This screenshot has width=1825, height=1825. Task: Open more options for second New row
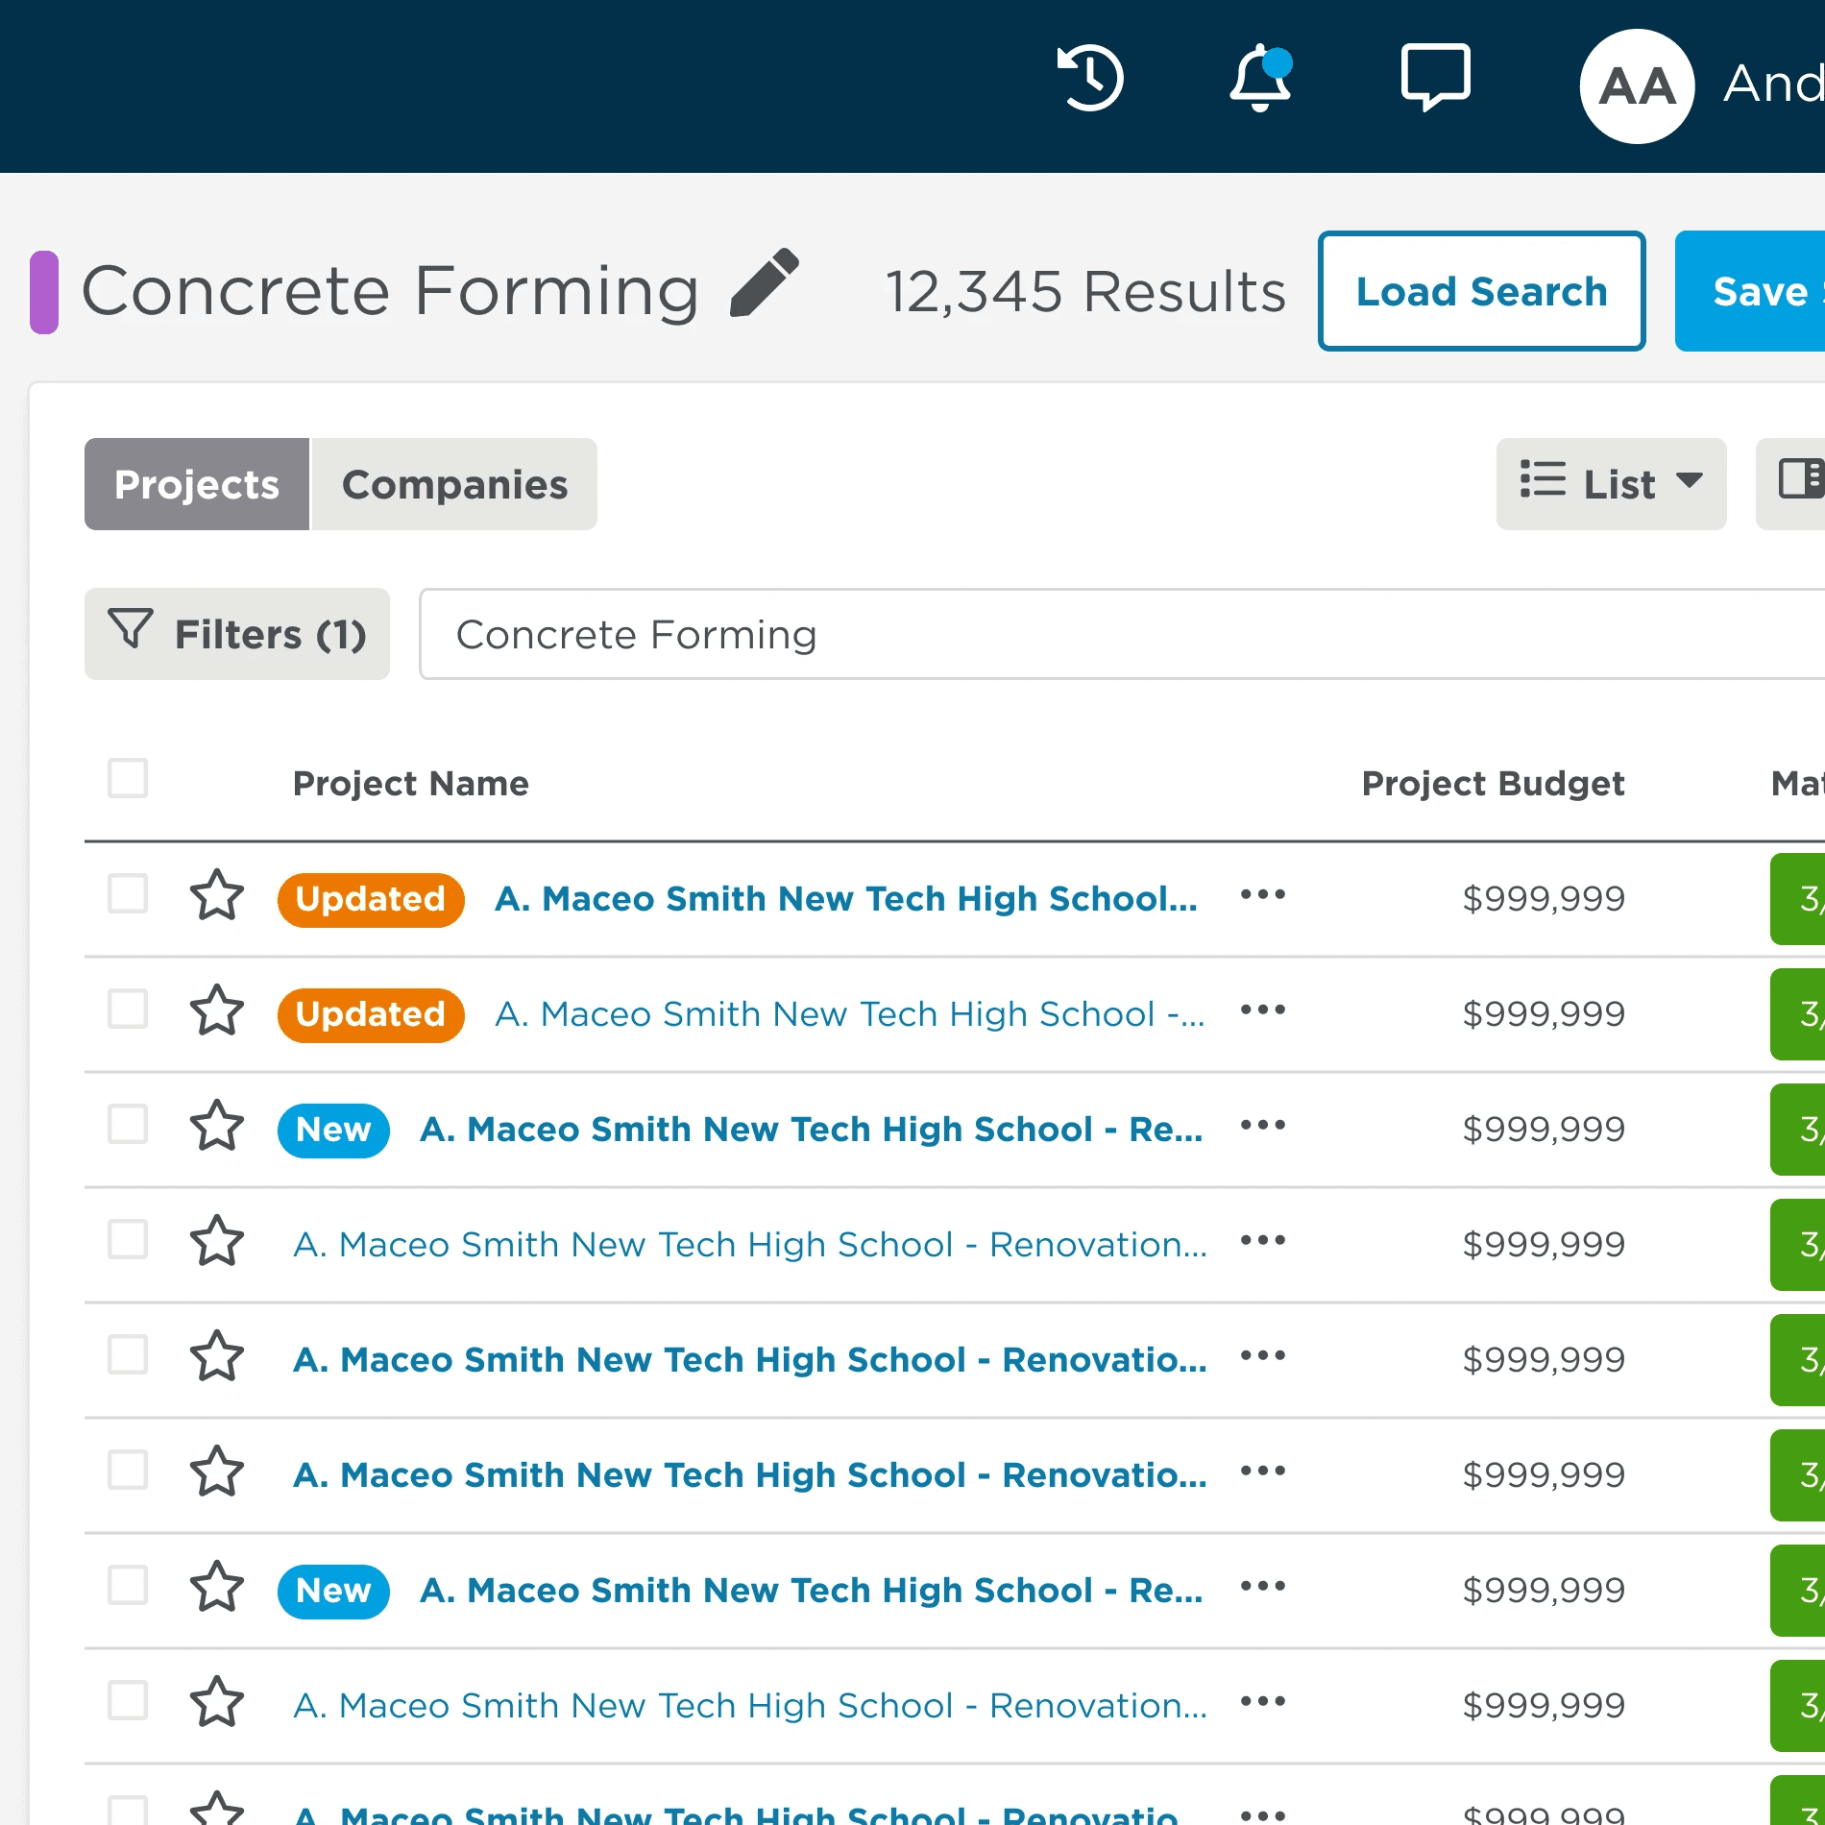click(x=1262, y=1587)
